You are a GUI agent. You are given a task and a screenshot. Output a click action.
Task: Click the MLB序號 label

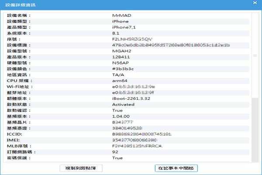[x=19, y=146]
